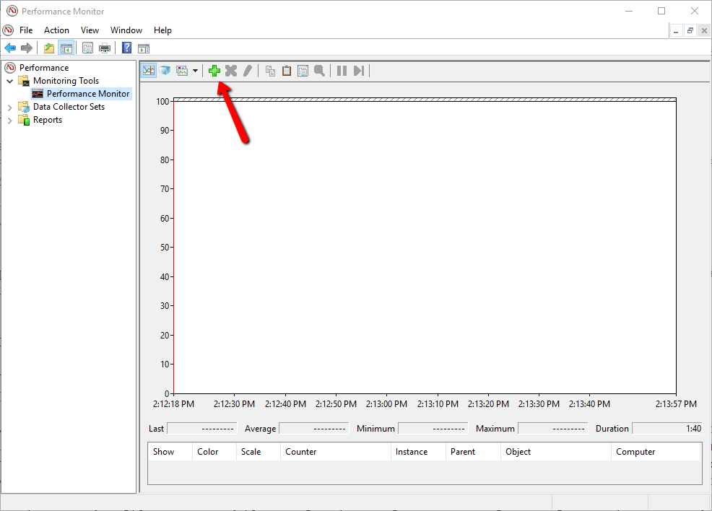Click the blue Help question mark icon
Viewport: 712px width, 511px height.
pyautogui.click(x=126, y=48)
